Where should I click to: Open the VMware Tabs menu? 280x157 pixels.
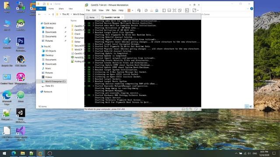pos(114,10)
